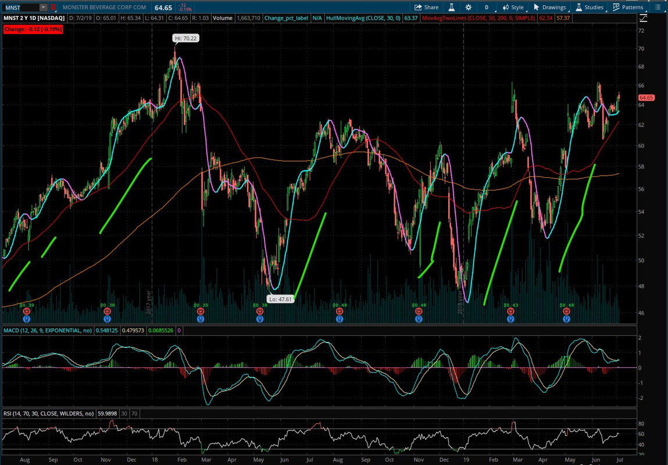Click the Share button in chart toolbar

pos(427,7)
